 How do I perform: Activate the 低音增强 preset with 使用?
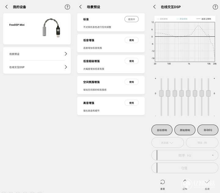(131, 40)
